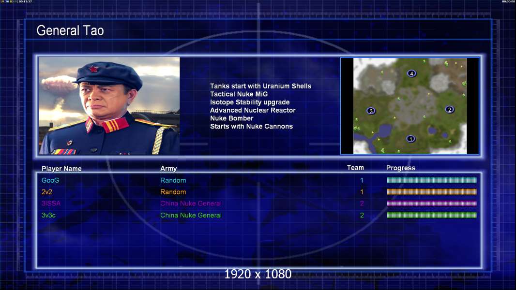Click team number for GooG
Screen dimensions: 516x290
pyautogui.click(x=362, y=180)
